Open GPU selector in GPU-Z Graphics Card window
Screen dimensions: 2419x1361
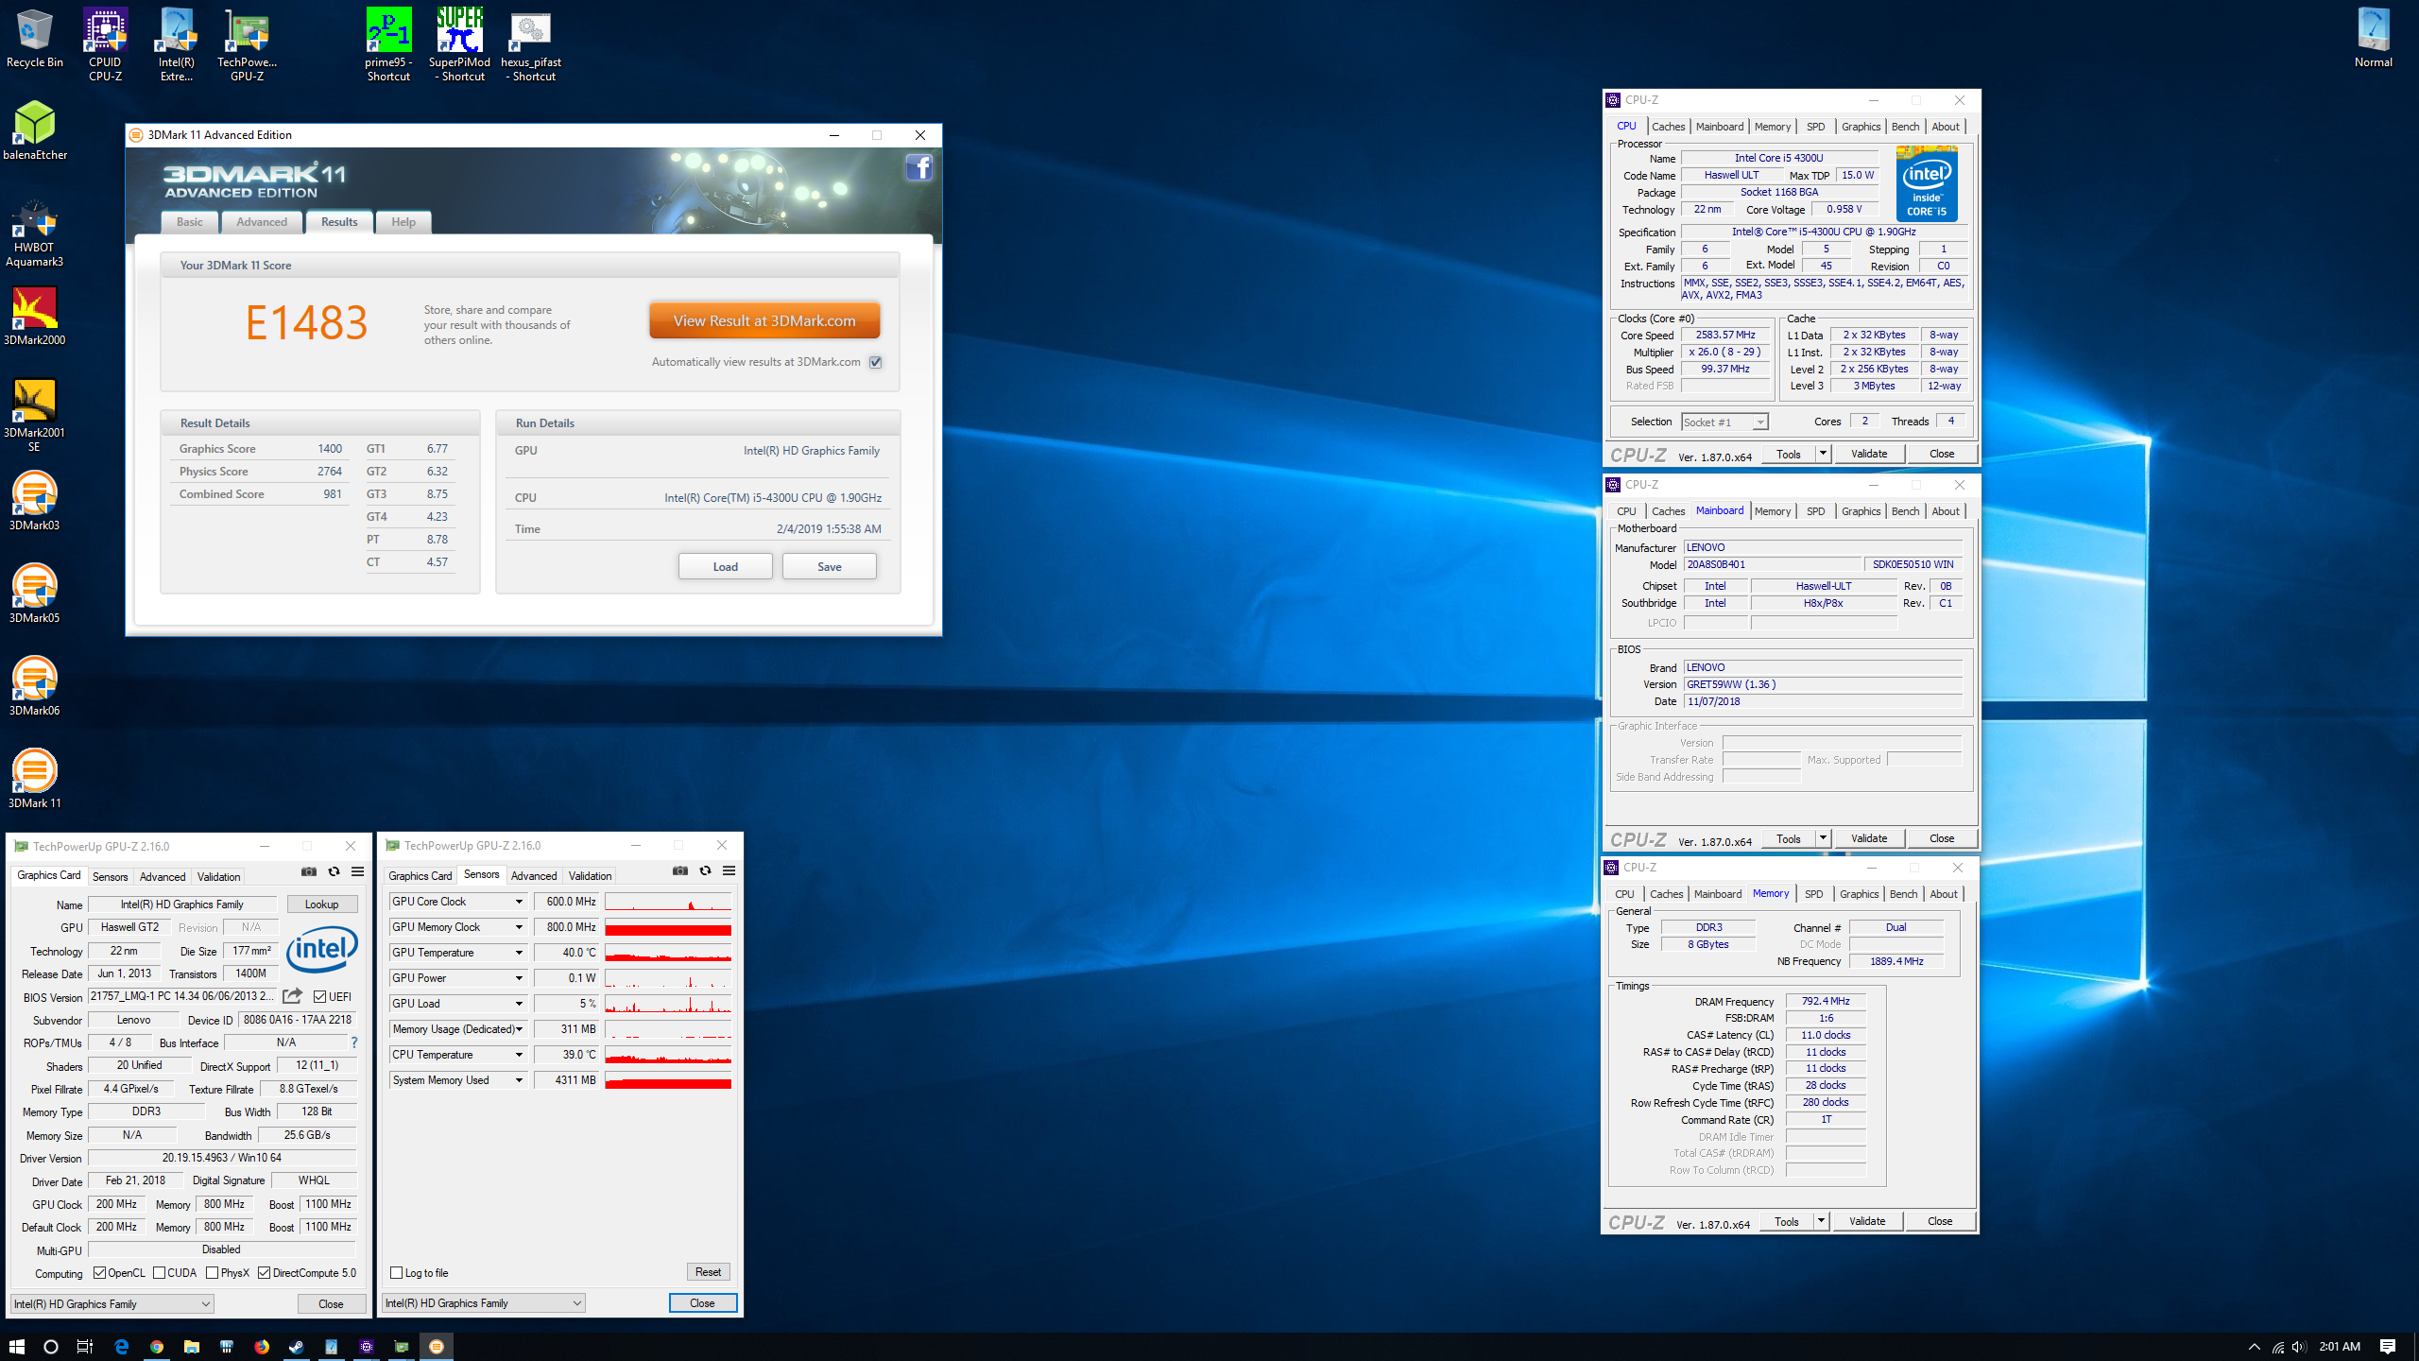(112, 1303)
